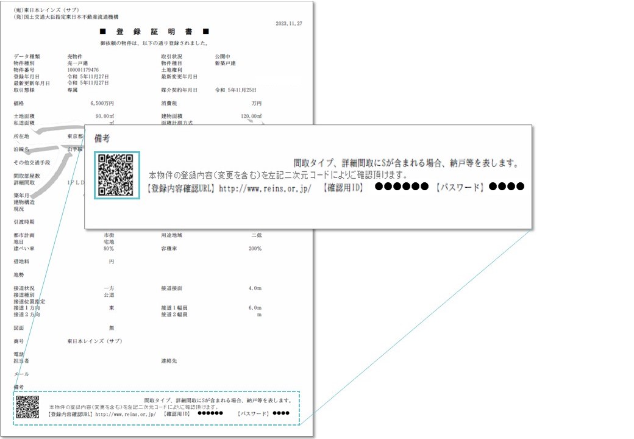The image size is (634, 439).
Task: Click the building area value 120.00㎡
Action: click(x=250, y=116)
